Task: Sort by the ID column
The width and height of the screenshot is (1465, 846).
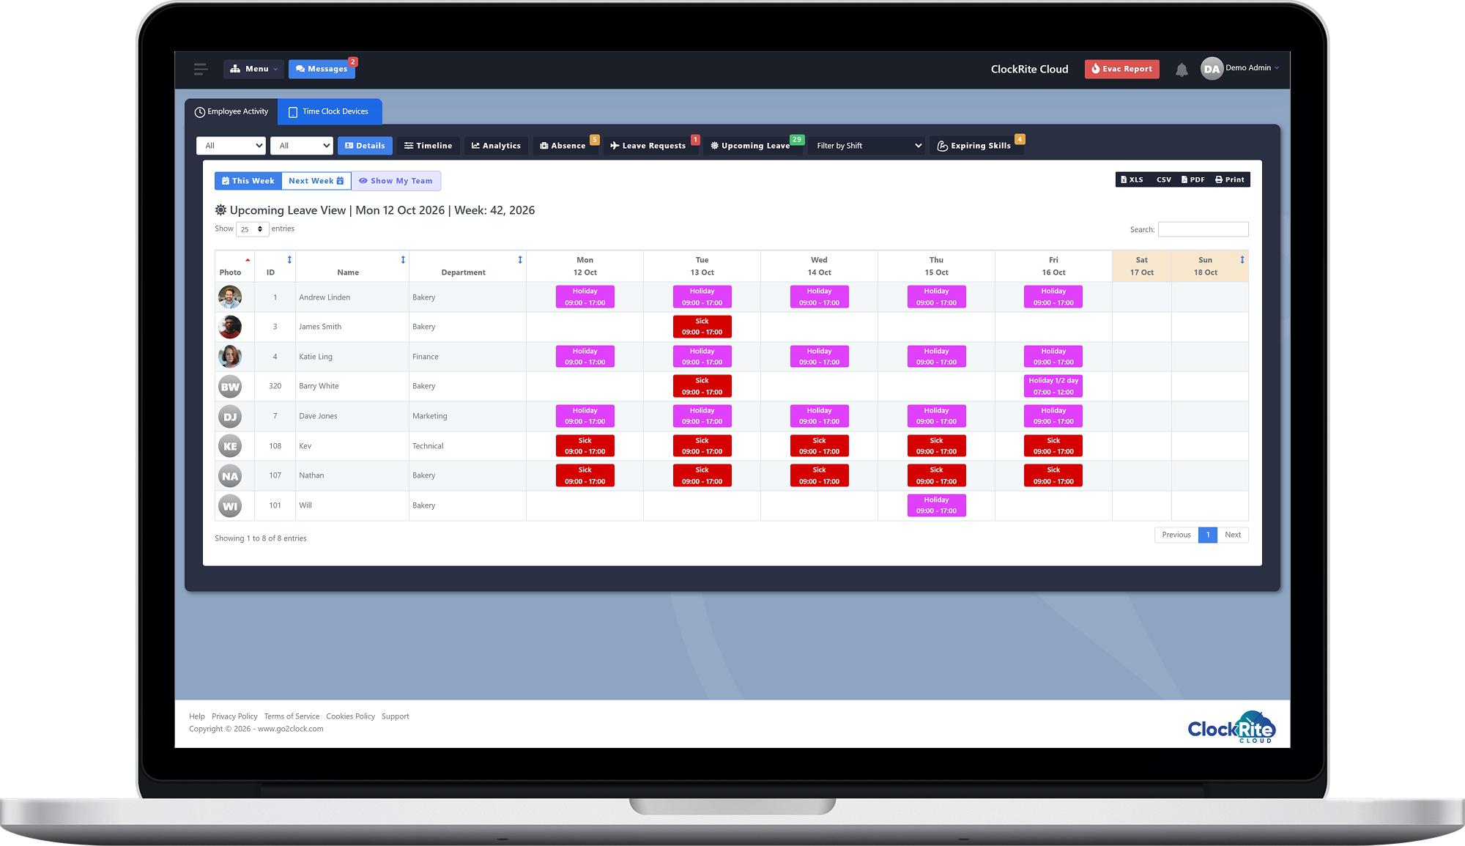Action: 275,267
